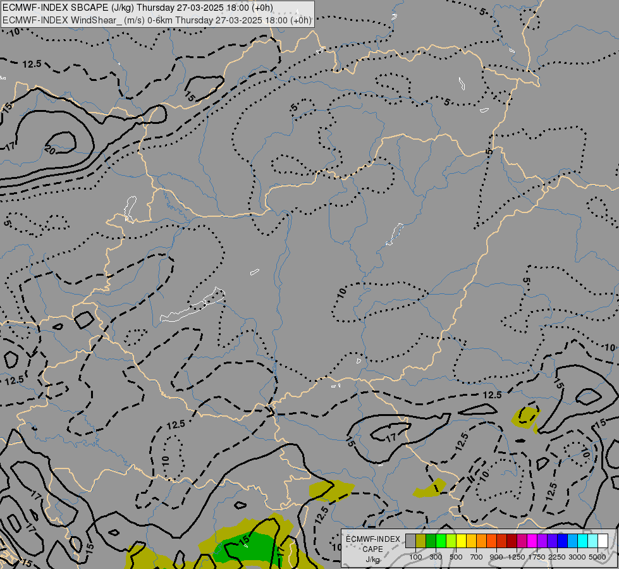Click the 5000 value on legend scale
The width and height of the screenshot is (619, 569).
click(598, 557)
